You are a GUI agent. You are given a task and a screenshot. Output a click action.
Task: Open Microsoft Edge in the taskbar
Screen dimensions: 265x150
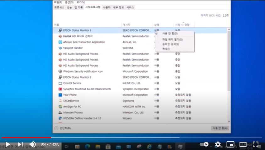tap(88, 147)
